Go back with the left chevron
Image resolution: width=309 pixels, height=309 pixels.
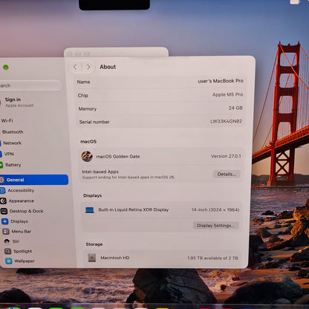tap(75, 67)
